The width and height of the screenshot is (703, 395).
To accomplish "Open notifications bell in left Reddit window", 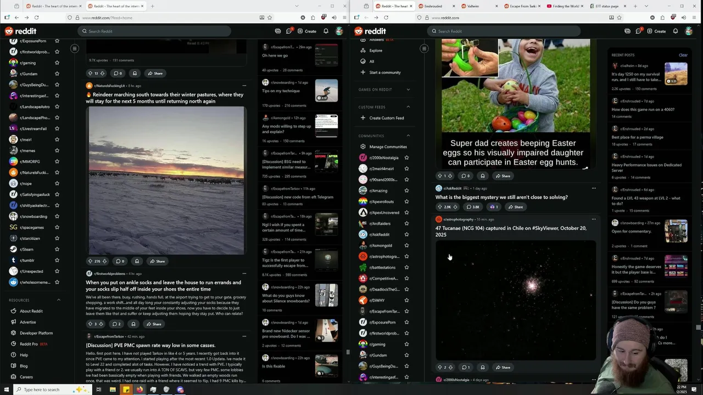I will tap(326, 31).
